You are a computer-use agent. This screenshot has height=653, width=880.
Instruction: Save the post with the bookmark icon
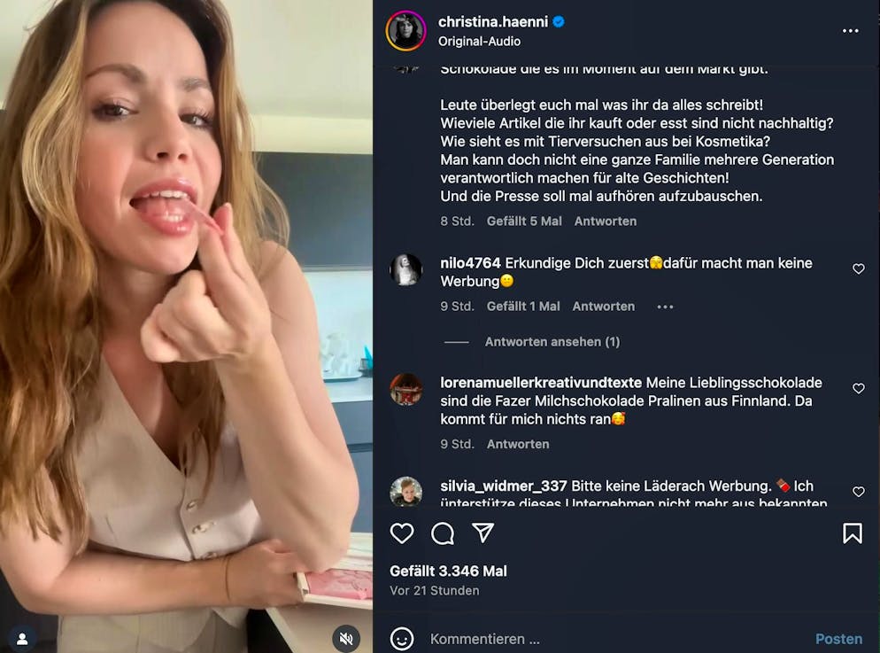pyautogui.click(x=852, y=533)
